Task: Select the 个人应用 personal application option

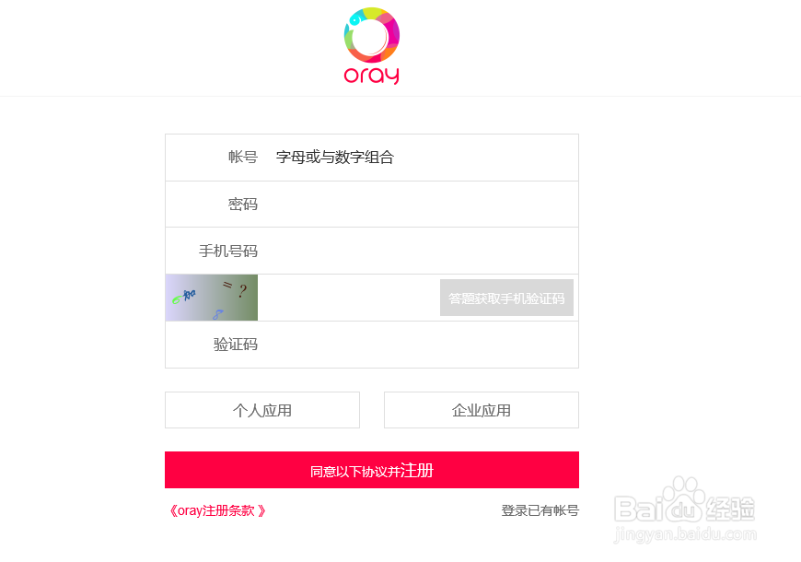Action: pyautogui.click(x=261, y=409)
